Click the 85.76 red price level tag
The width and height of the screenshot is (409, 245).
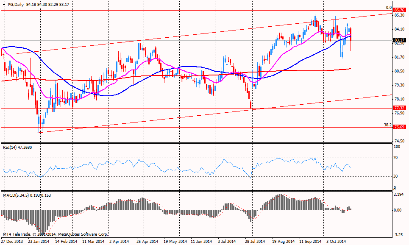click(399, 10)
